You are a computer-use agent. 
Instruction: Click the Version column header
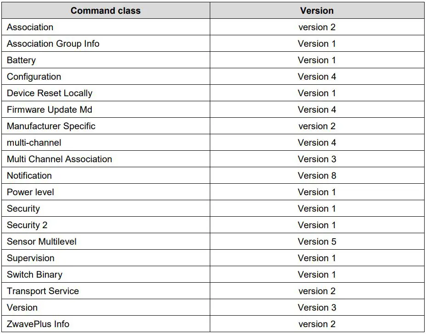click(317, 11)
